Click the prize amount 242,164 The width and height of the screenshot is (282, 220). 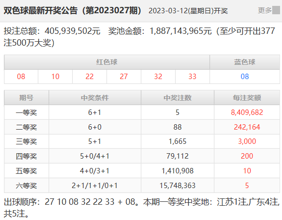click(247, 127)
